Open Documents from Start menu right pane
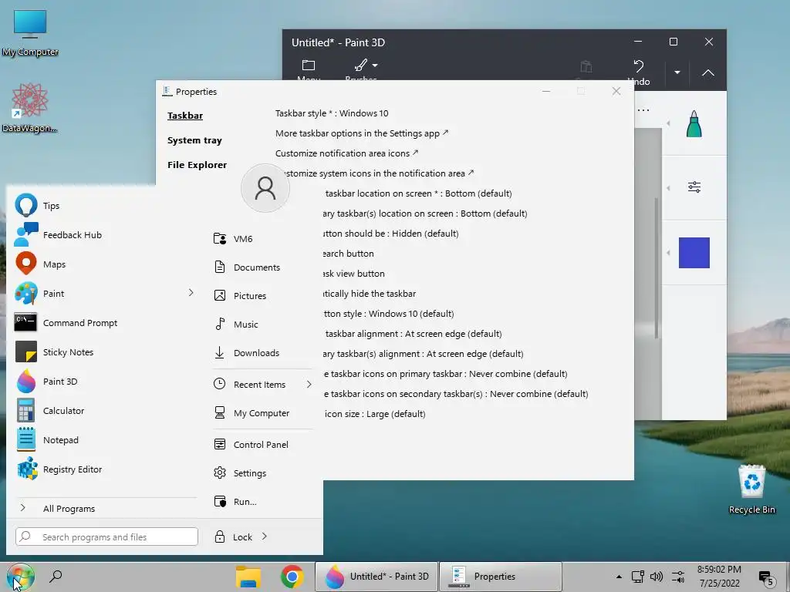The image size is (790, 592). click(262, 267)
